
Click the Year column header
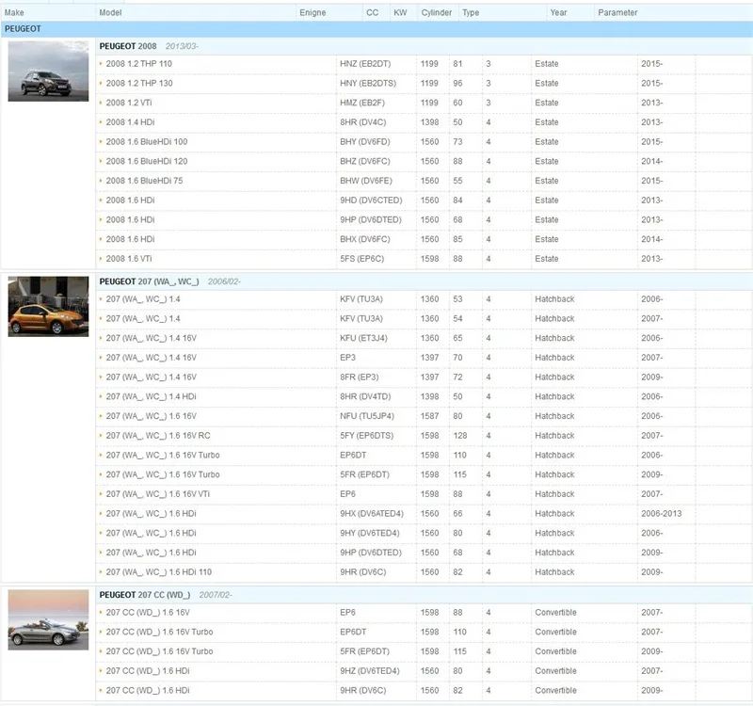coord(558,12)
